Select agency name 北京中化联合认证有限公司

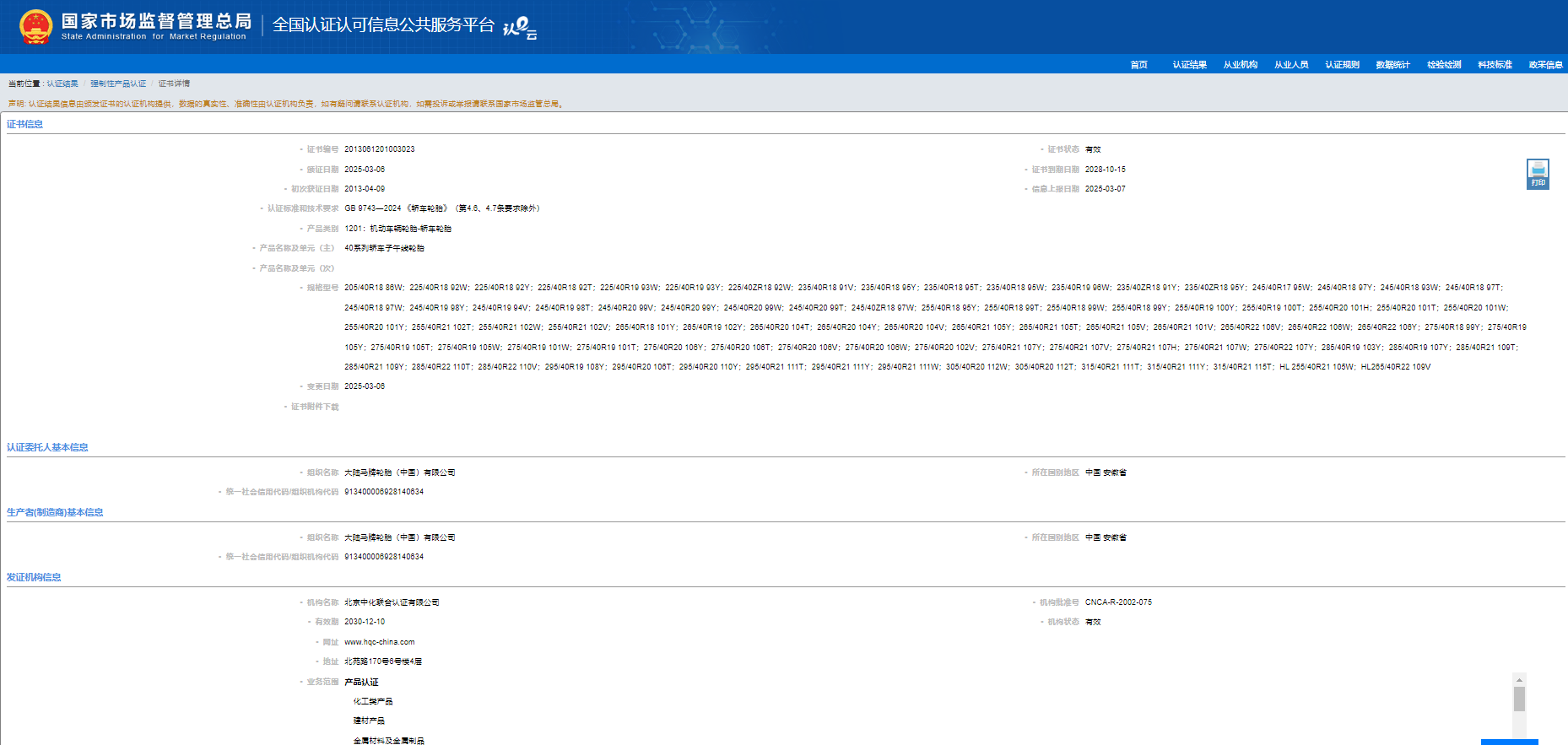(x=392, y=602)
